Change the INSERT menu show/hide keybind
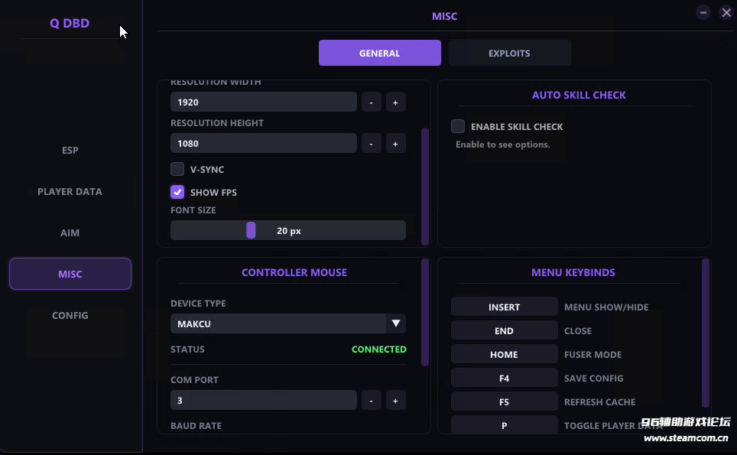This screenshot has width=737, height=455. 505,307
